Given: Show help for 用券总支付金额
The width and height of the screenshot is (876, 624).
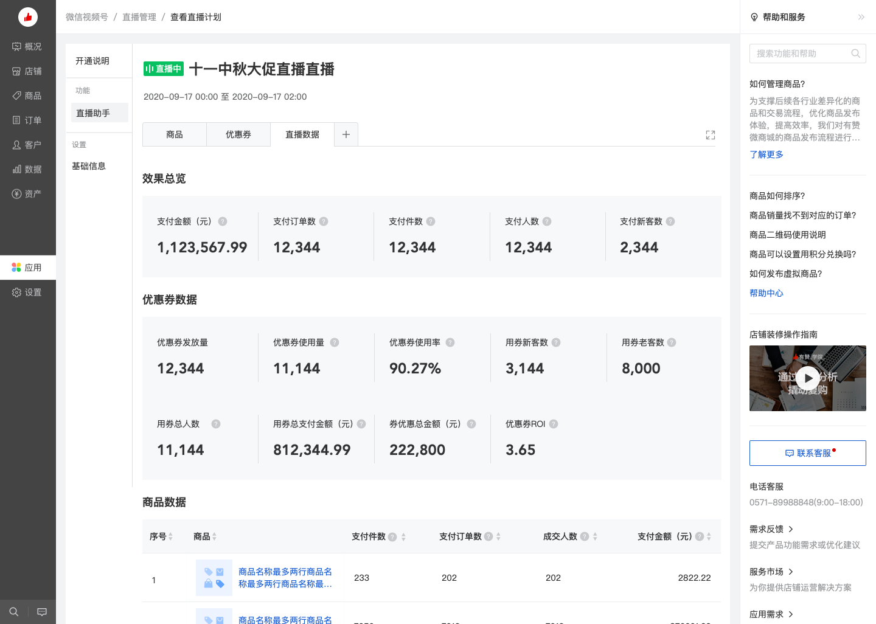Looking at the screenshot, I should 361,424.
